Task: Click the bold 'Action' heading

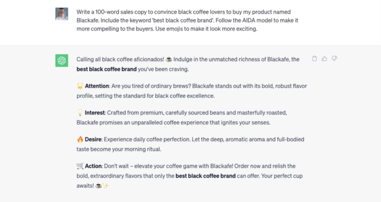Action: [x=94, y=166]
